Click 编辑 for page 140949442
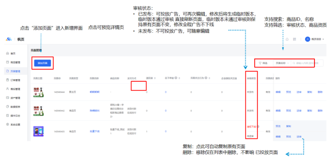 point(278,111)
